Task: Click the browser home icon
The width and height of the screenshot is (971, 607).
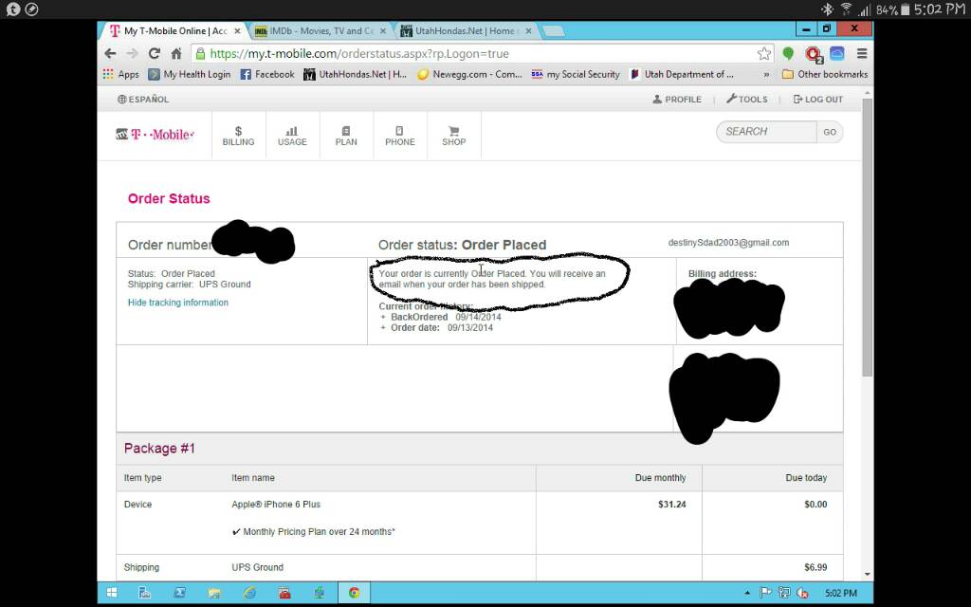Action: coord(176,54)
